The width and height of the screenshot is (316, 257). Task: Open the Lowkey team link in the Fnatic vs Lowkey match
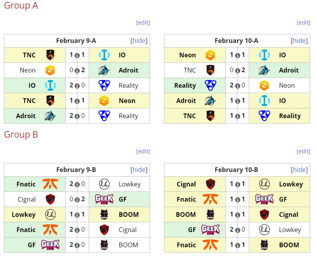(130, 184)
